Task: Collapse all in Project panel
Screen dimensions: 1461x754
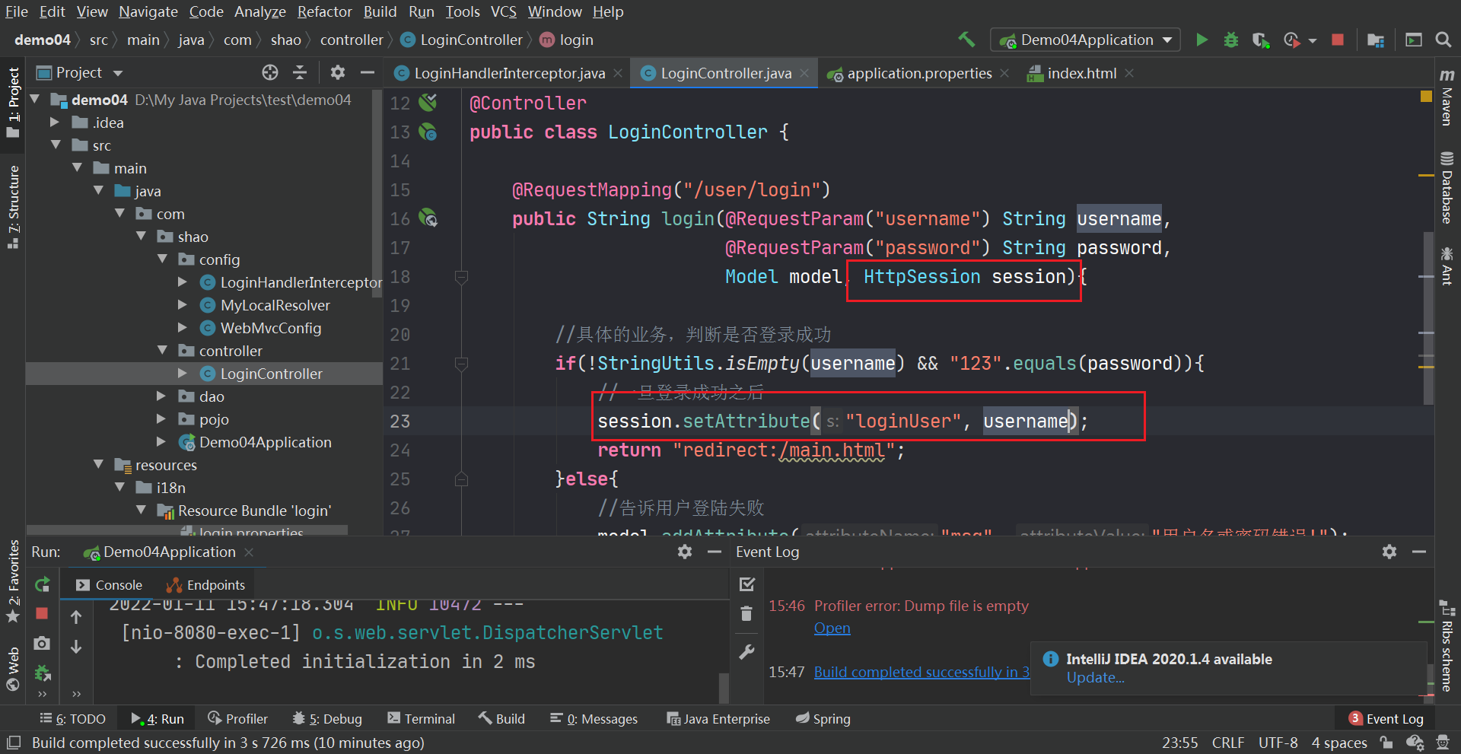Action: pyautogui.click(x=300, y=72)
